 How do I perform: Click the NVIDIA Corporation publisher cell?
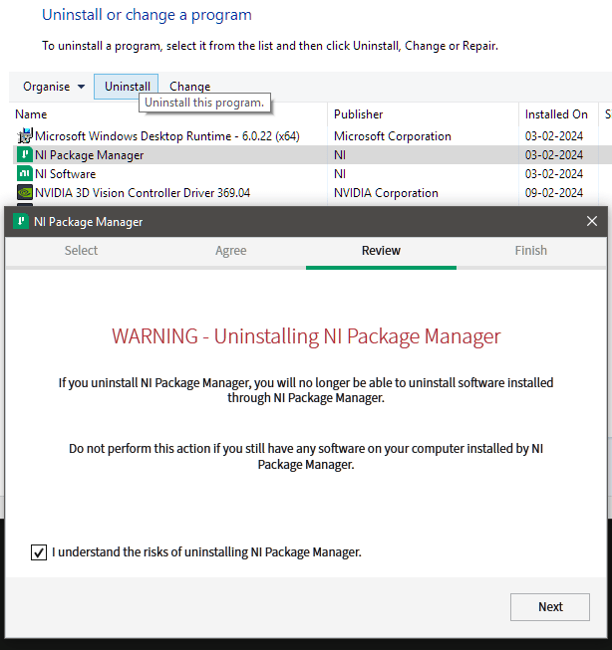(x=386, y=193)
